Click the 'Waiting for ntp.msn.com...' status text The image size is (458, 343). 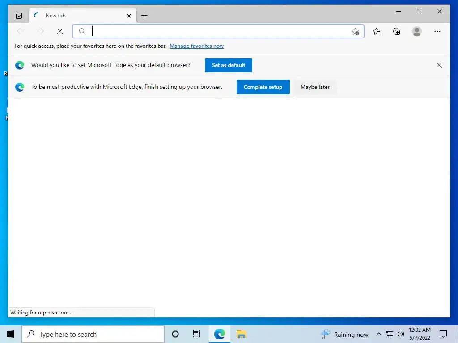41,312
